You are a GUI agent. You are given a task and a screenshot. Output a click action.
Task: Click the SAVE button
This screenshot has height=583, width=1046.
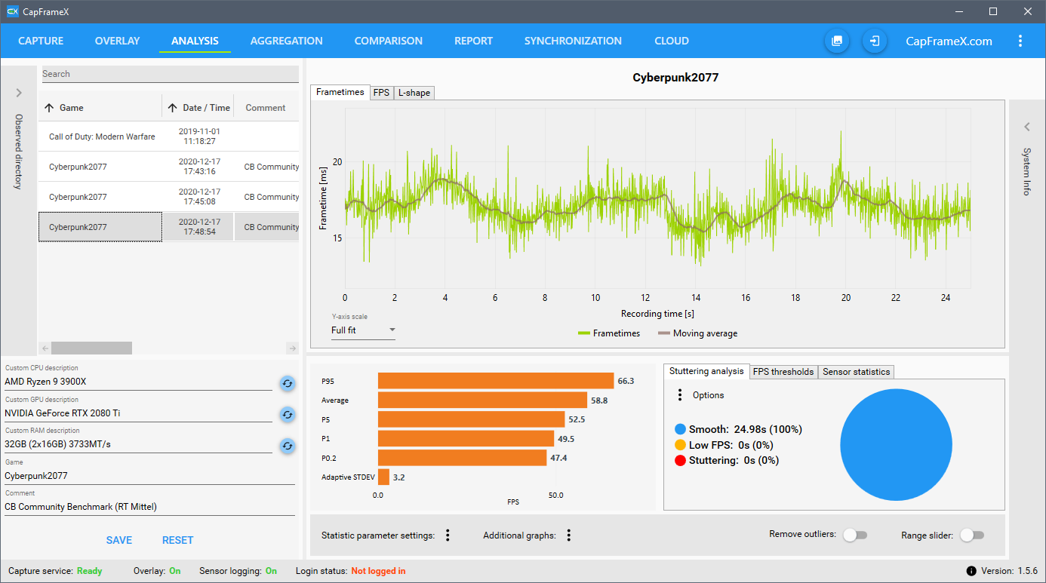[119, 540]
